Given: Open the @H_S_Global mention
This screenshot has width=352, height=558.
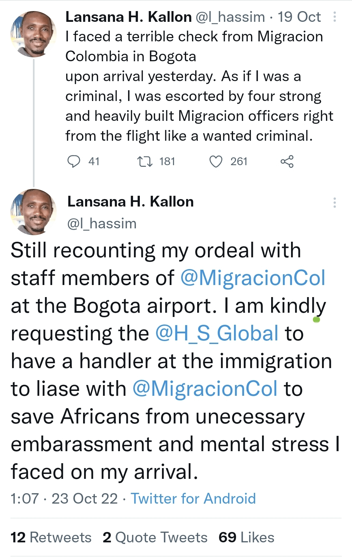Looking at the screenshot, I should pos(217,333).
